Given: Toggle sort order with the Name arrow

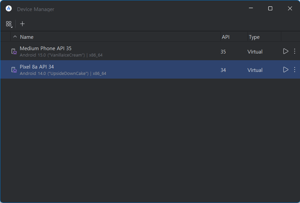Looking at the screenshot, I should click(15, 36).
